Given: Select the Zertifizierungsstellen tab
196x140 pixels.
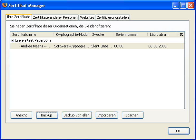Looking at the screenshot, I should click(113, 17).
